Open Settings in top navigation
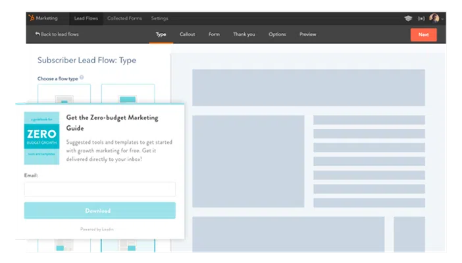The width and height of the screenshot is (462, 263). point(159,18)
